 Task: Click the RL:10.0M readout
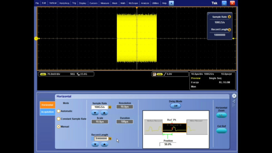(224, 82)
